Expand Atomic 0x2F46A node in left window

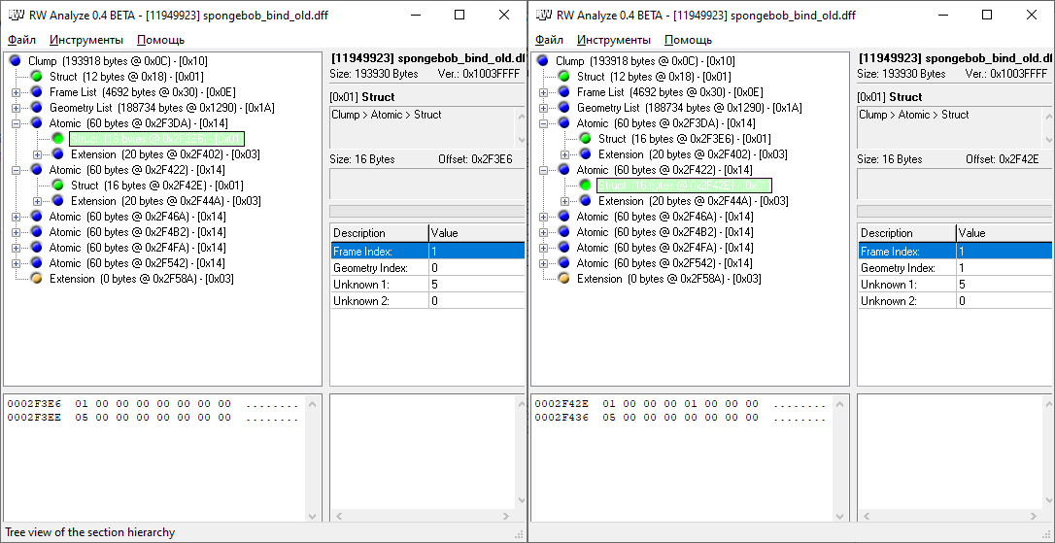(17, 216)
